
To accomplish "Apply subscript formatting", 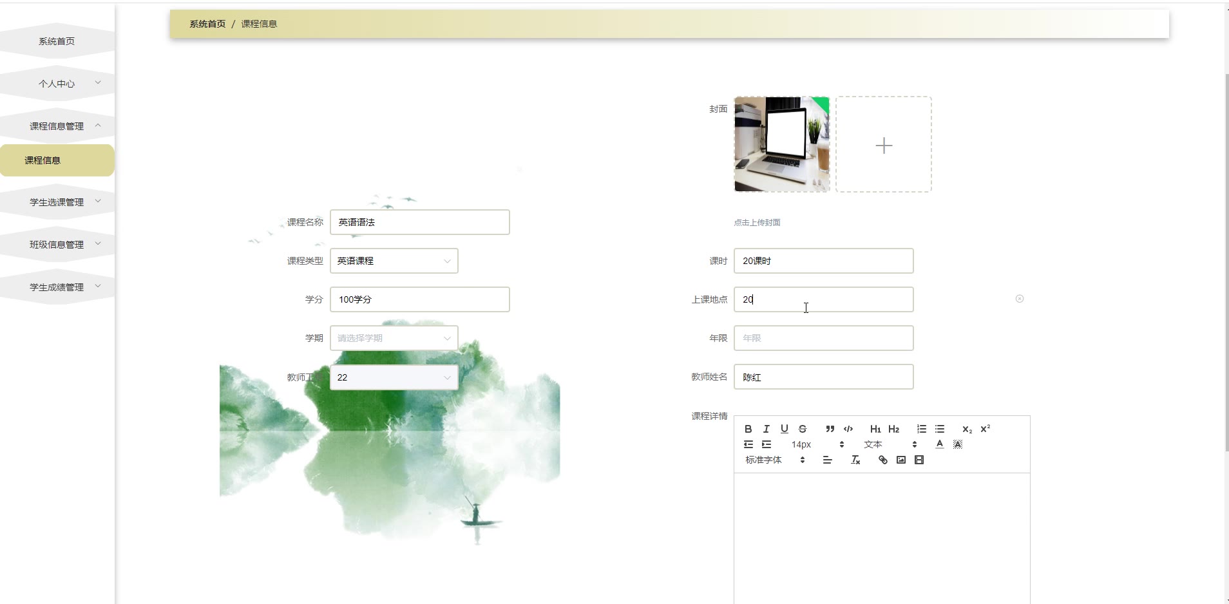I will (967, 429).
